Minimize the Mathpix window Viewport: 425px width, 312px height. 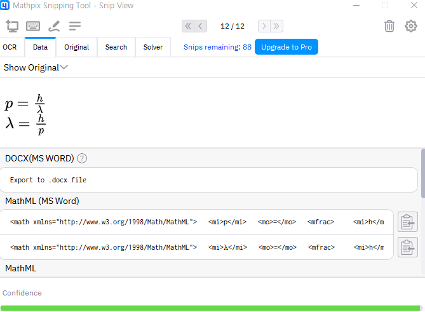click(x=356, y=5)
